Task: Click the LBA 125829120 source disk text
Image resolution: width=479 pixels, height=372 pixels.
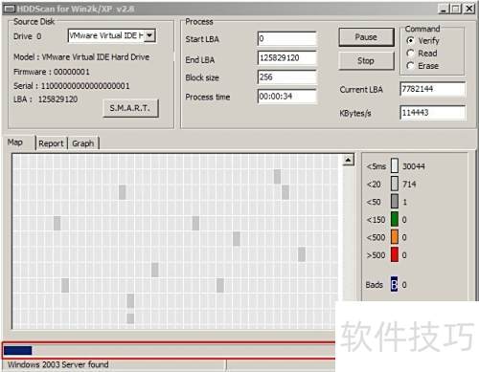Action: point(45,99)
